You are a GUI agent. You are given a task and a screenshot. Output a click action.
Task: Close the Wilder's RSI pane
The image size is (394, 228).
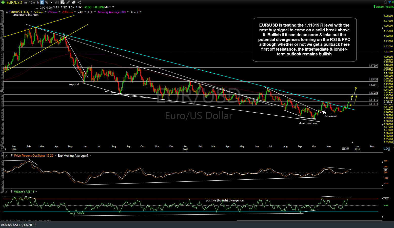coord(6,192)
